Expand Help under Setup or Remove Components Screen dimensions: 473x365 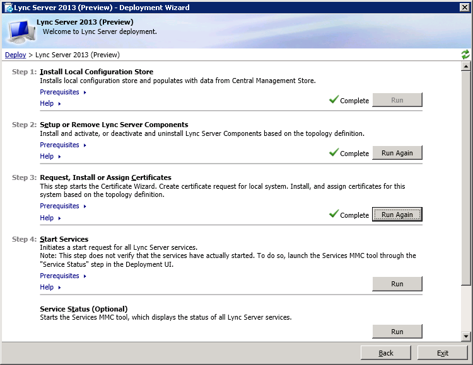50,157
